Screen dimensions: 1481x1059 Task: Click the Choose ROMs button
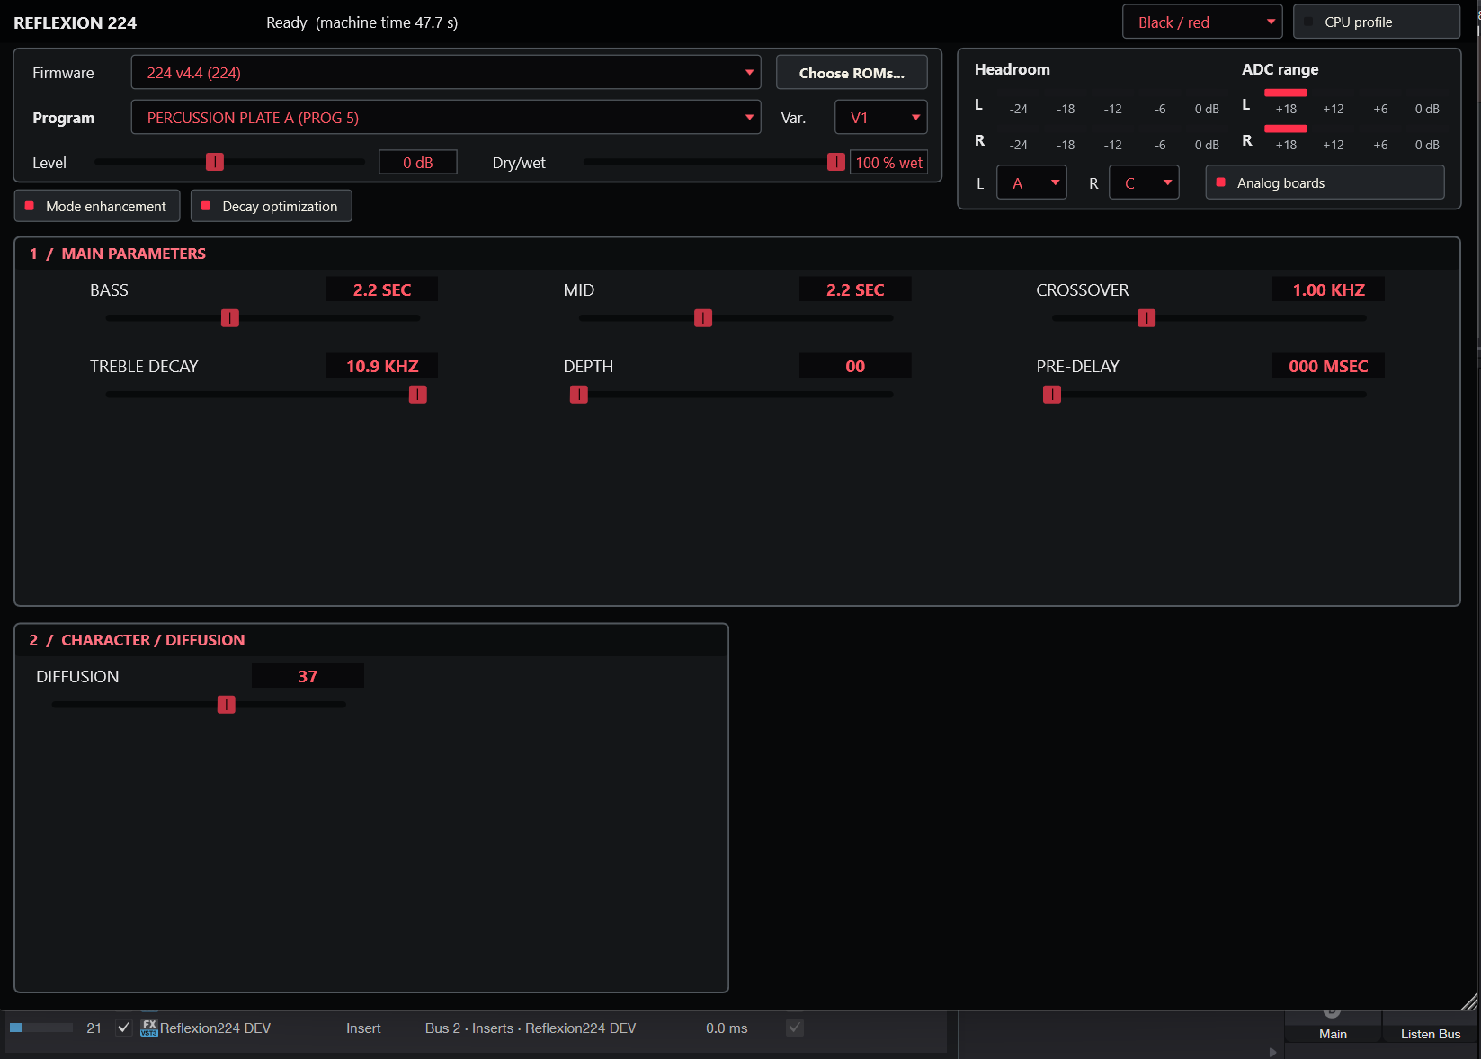tap(852, 73)
